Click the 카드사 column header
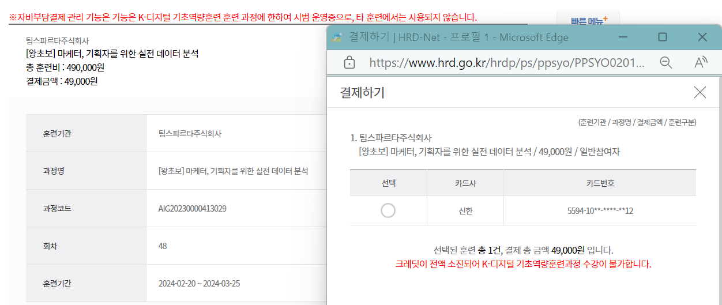The image size is (722, 305). (x=465, y=183)
